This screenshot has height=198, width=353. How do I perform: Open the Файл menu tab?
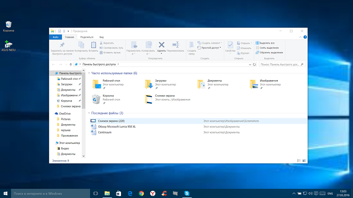coord(55,37)
